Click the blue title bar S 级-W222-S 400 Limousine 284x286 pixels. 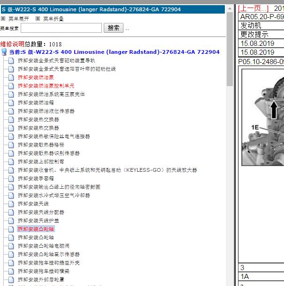point(113,9)
